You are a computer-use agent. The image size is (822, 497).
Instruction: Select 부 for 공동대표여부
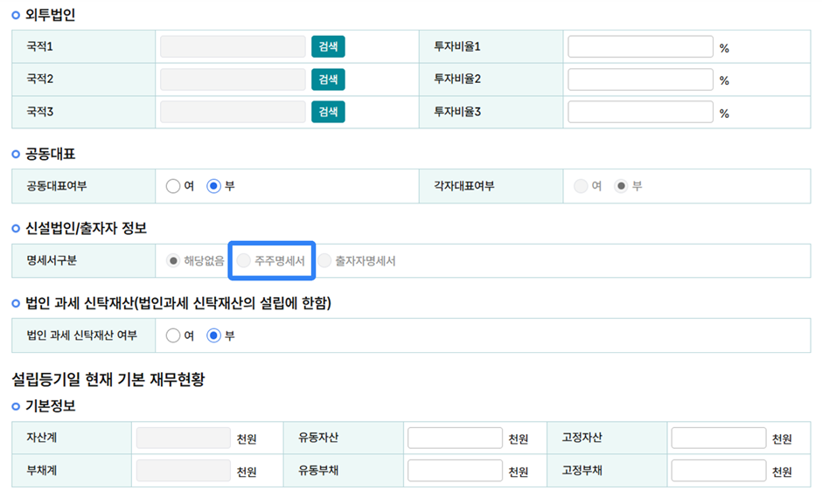click(x=213, y=186)
